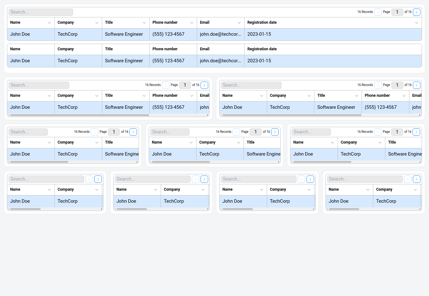Click right scroll arrow of bottom-left table scrollbar
This screenshot has width=429, height=296.
coord(102,209)
